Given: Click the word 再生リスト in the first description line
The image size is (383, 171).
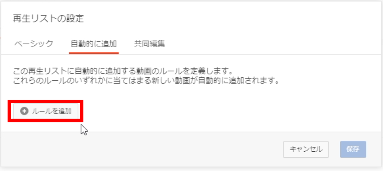Looking at the screenshot, I should point(39,72).
